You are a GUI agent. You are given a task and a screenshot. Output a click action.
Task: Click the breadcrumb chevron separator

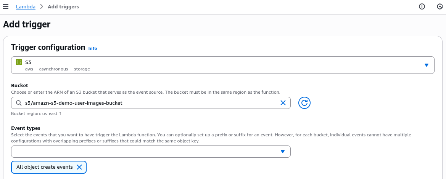[x=42, y=7]
